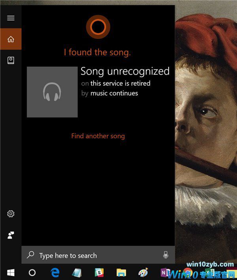Viewport: 237px width, 280px height.
Task: Open File Explorer from the taskbar
Action: point(121,272)
